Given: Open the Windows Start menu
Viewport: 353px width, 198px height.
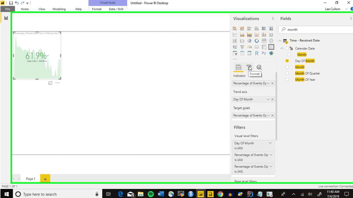Looking at the screenshot, I should point(6,194).
